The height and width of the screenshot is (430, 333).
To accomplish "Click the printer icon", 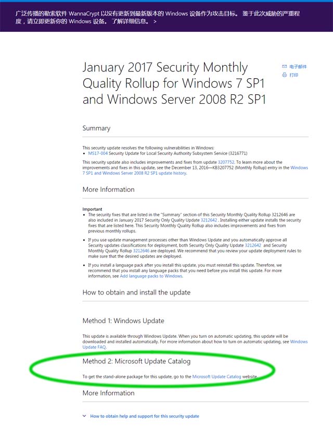I will click(x=284, y=75).
